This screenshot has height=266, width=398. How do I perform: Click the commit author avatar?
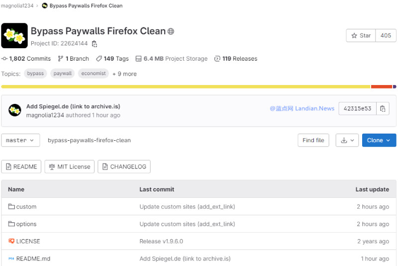(x=15, y=110)
